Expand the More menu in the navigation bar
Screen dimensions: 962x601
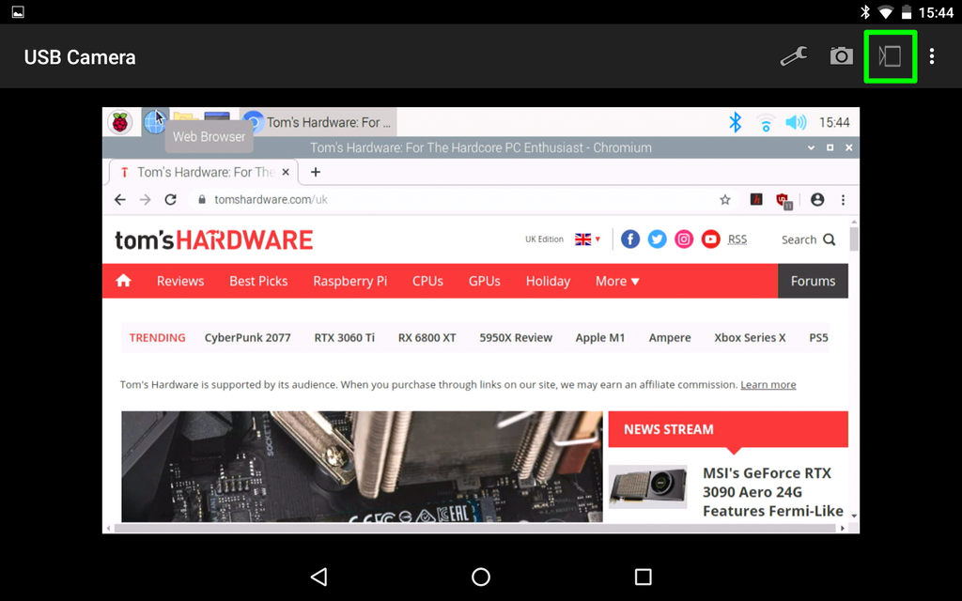pyautogui.click(x=616, y=281)
